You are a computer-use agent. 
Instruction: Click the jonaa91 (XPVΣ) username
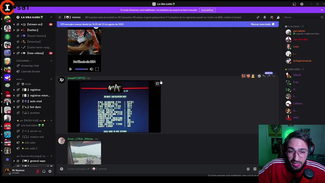tap(76, 78)
